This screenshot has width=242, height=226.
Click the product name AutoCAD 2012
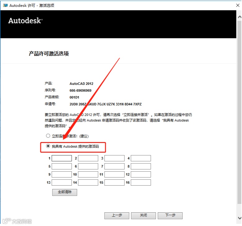pos(81,84)
